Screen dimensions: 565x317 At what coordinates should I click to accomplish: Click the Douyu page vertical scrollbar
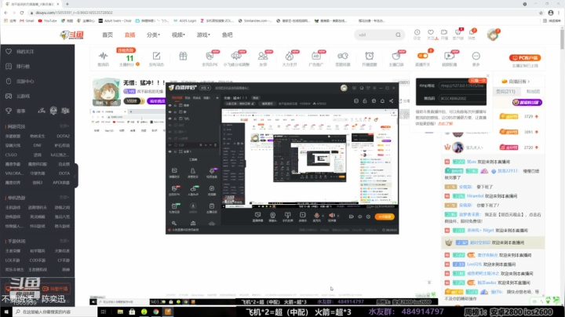click(562, 39)
